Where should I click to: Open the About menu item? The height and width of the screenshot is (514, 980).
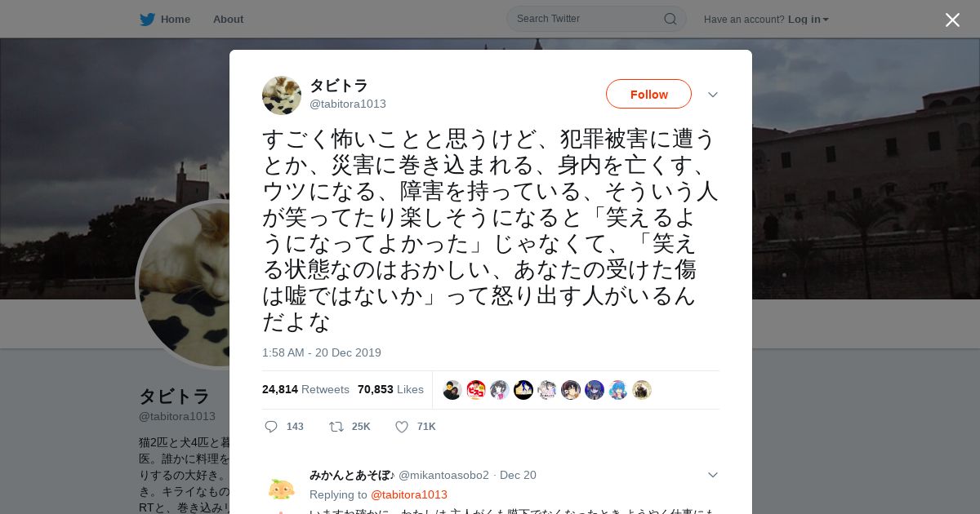click(228, 19)
